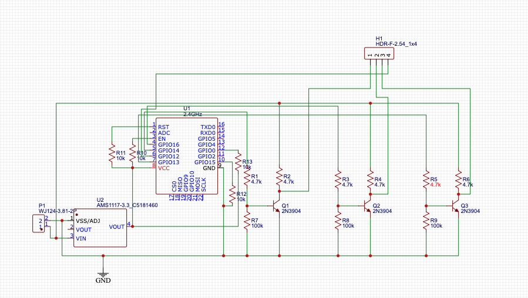Select resistor R2 4.7k symbol
This screenshot has height=298, width=528.
coord(280,179)
